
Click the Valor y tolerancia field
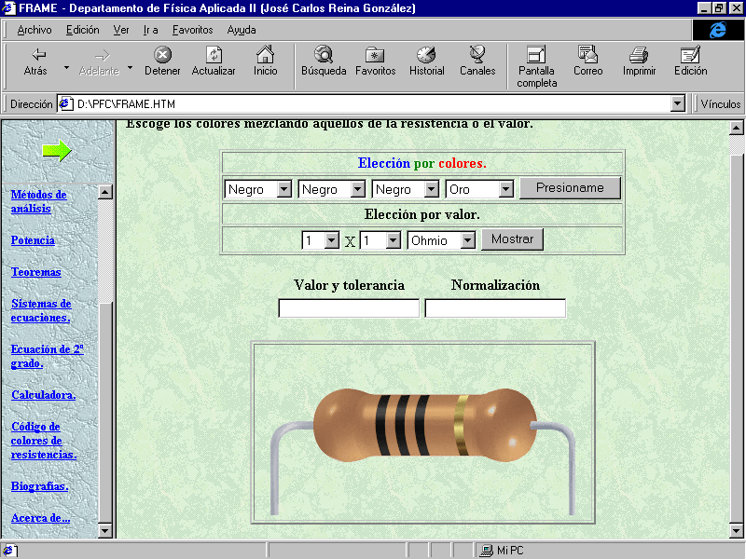349,308
